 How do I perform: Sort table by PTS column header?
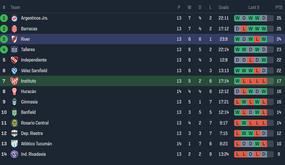point(279,7)
